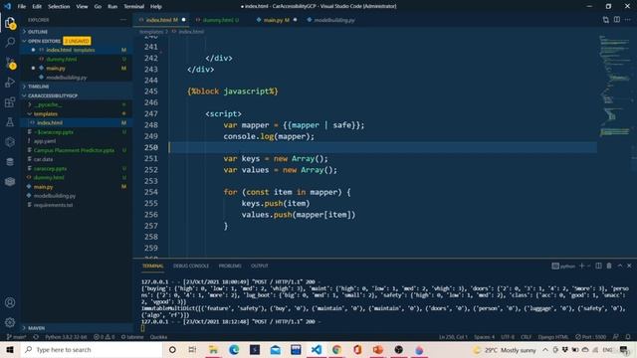The image size is (637, 358).
Task: Open the Testing flask icon view
Action: [x=10, y=122]
